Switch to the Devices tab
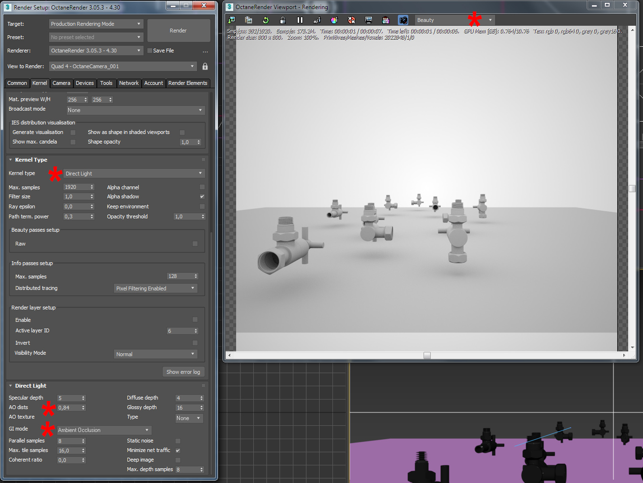Viewport: 643px width, 483px height. click(85, 83)
